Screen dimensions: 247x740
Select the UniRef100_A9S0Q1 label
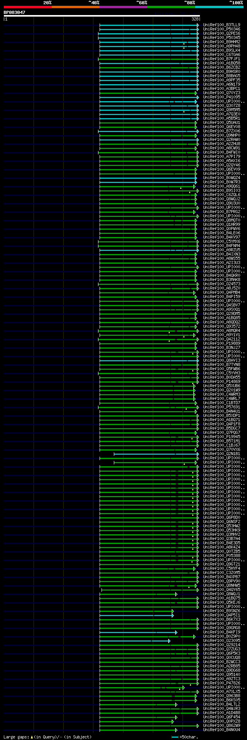coord(222,309)
